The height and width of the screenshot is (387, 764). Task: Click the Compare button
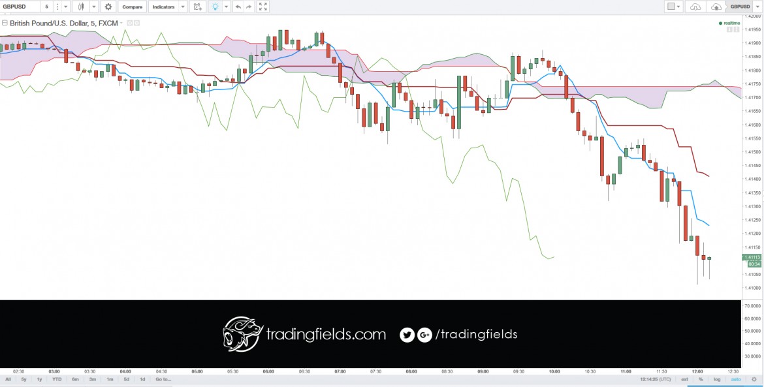[x=132, y=7]
